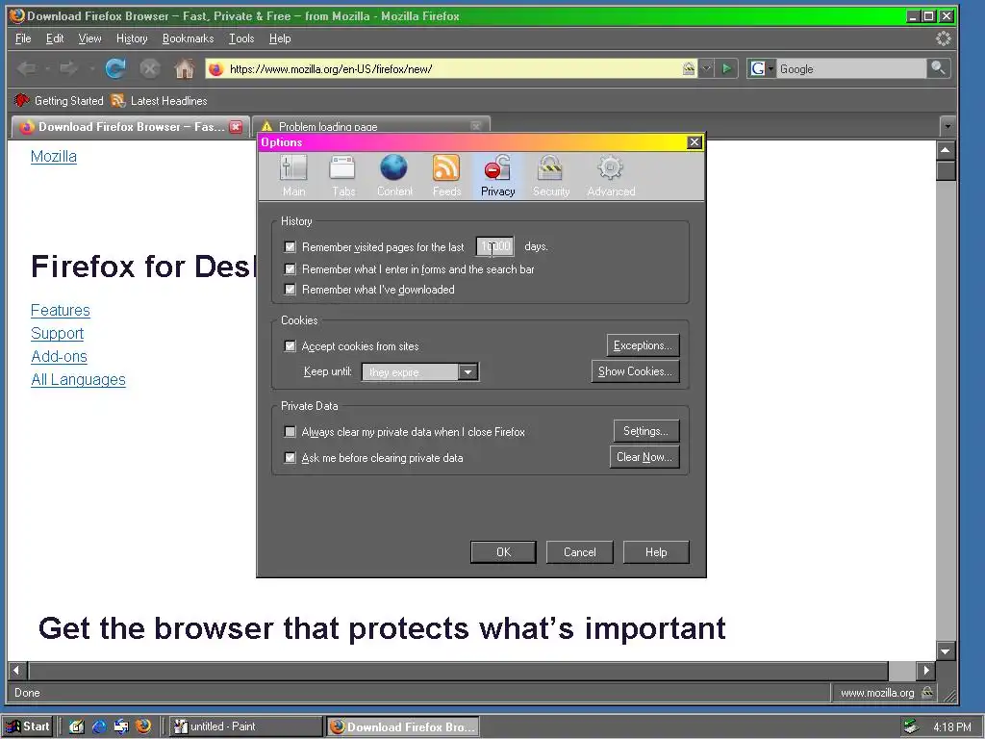This screenshot has height=739, width=985.
Task: Click the vertical scrollbar down arrow
Action: [x=946, y=651]
